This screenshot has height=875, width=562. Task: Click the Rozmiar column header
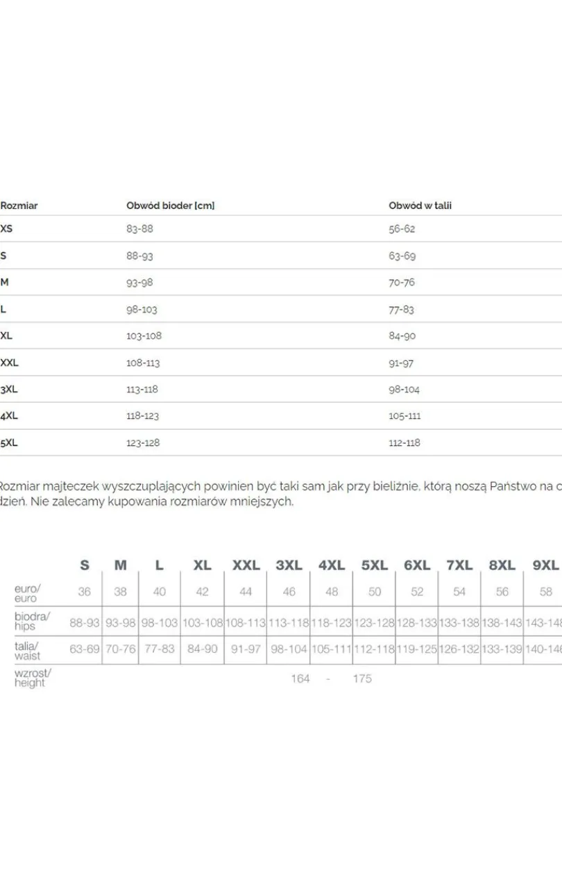coord(19,206)
